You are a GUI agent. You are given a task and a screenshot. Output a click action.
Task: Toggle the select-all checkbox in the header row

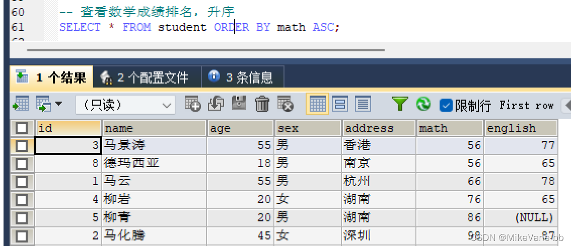point(22,128)
